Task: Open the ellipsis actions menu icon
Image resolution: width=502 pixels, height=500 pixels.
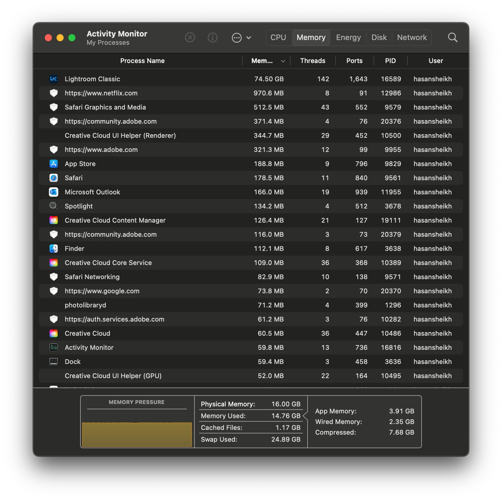Action: pos(237,38)
